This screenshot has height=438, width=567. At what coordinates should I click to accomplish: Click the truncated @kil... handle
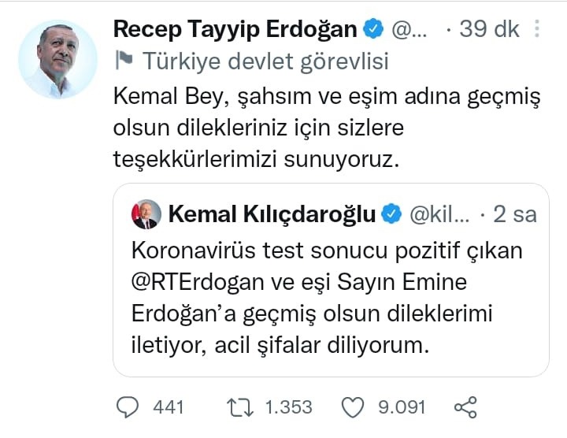tap(443, 213)
